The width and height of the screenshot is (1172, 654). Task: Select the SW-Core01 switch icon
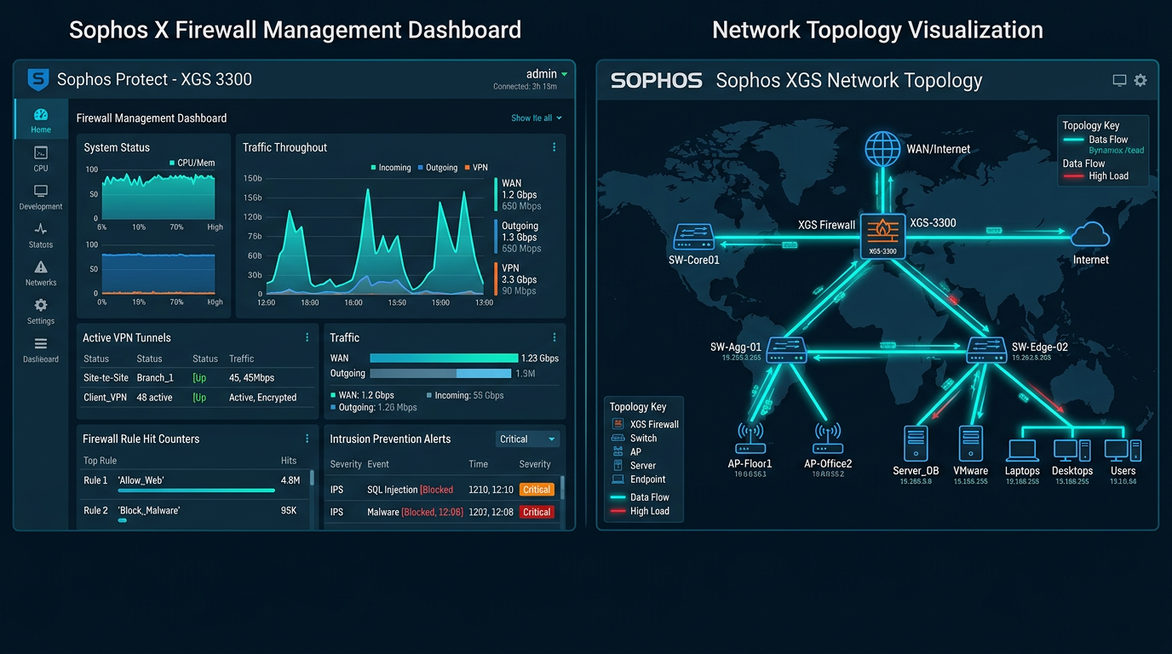694,237
